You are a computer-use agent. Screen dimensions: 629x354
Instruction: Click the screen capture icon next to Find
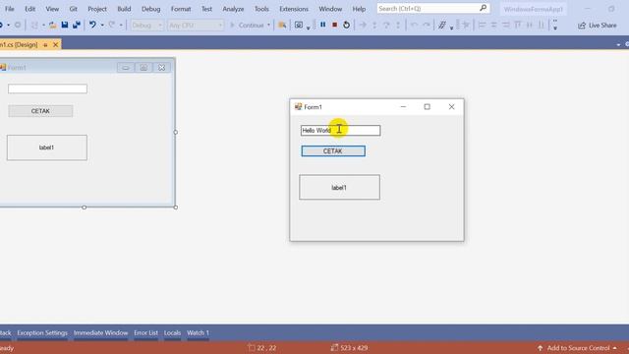(299, 25)
